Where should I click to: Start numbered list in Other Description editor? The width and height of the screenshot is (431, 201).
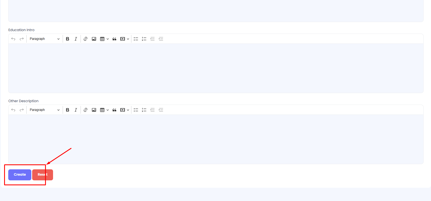[144, 110]
